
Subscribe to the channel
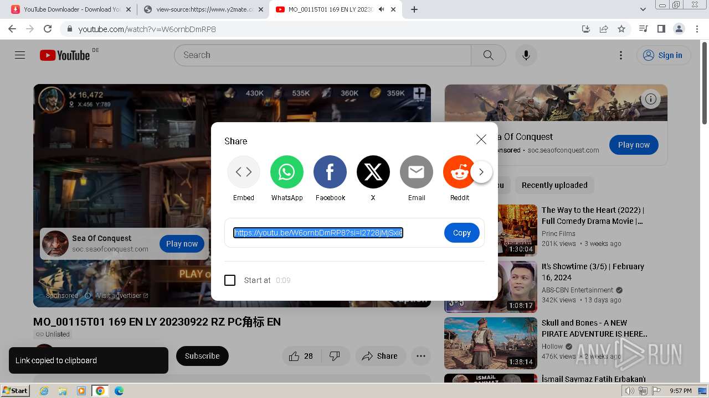(x=202, y=356)
